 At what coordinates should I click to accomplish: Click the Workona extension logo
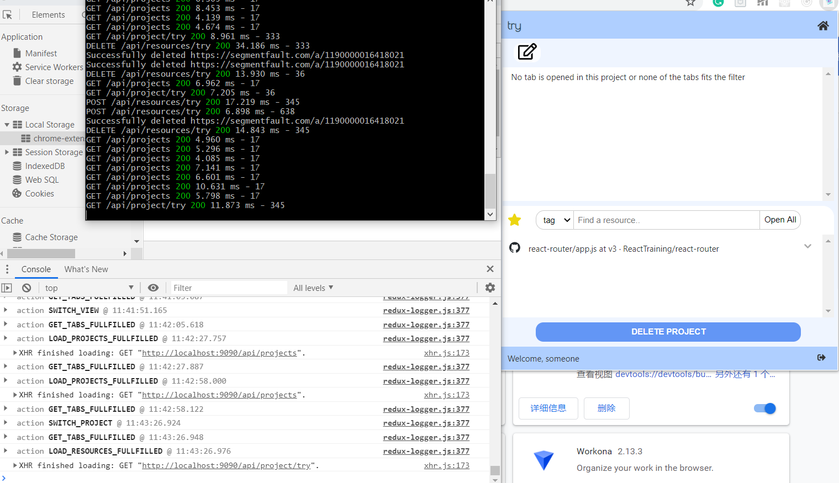click(x=543, y=460)
